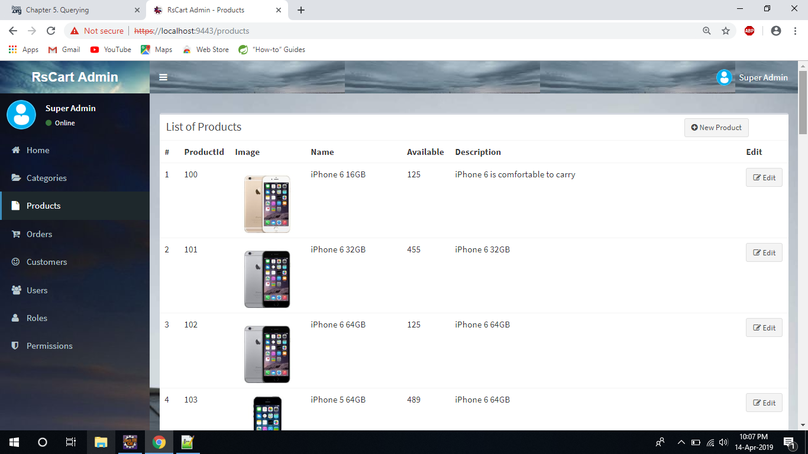Close the RsCart Admin - Products tab
Viewport: 808px width, 454px height.
280,10
